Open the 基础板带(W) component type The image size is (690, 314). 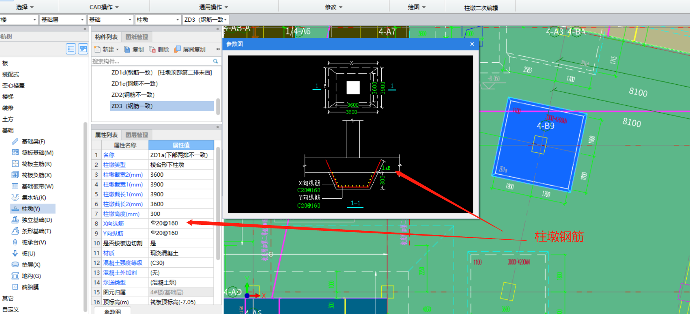click(33, 186)
